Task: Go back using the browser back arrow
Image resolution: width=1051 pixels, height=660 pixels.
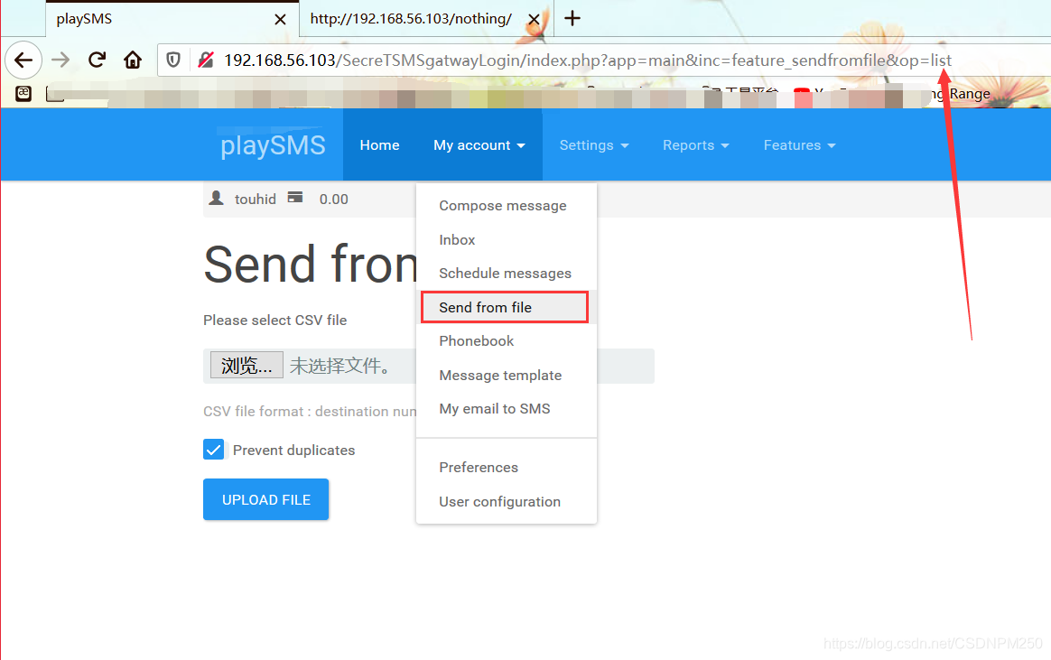Action: (23, 60)
